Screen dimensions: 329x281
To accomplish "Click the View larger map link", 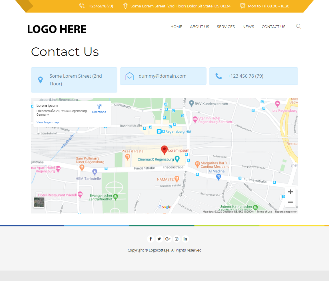I will (48, 122).
